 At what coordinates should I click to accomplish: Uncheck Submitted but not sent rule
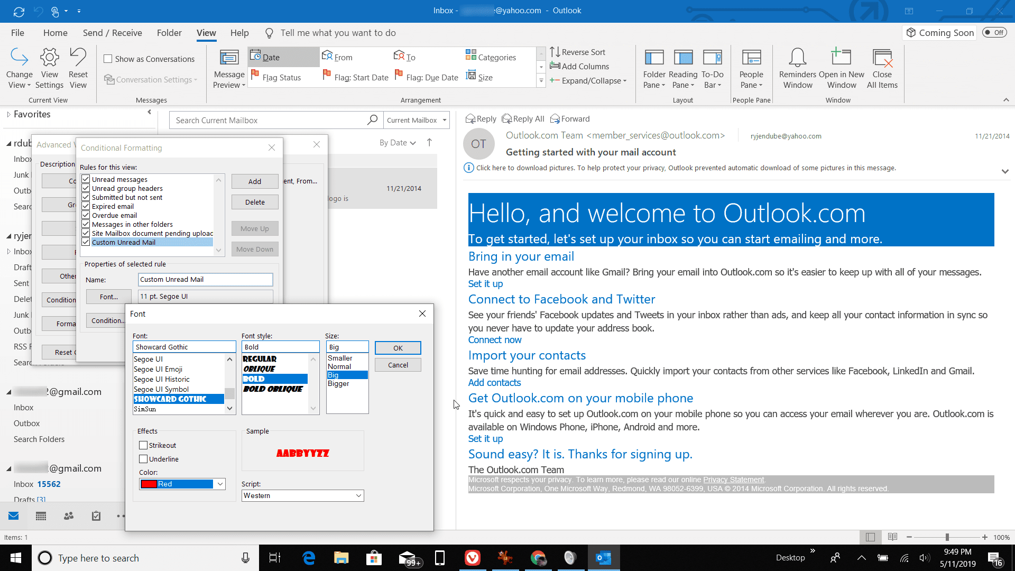point(86,197)
